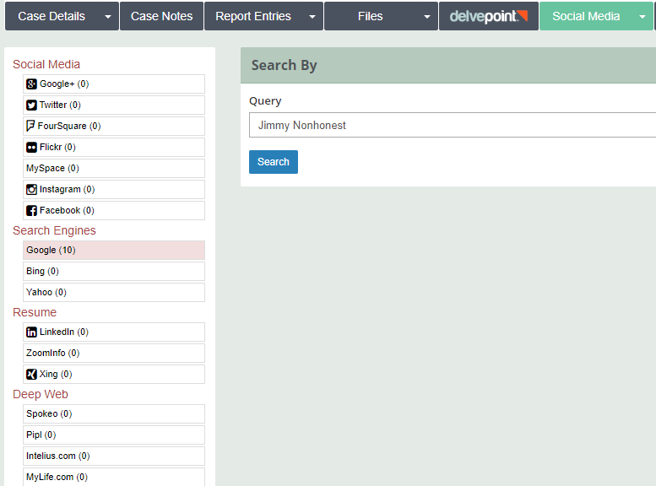Select FourSquare (0) source
This screenshot has height=486, width=656.
point(114,127)
